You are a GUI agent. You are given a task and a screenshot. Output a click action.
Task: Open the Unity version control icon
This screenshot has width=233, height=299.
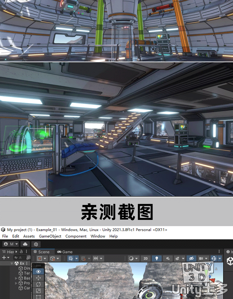coord(36,244)
